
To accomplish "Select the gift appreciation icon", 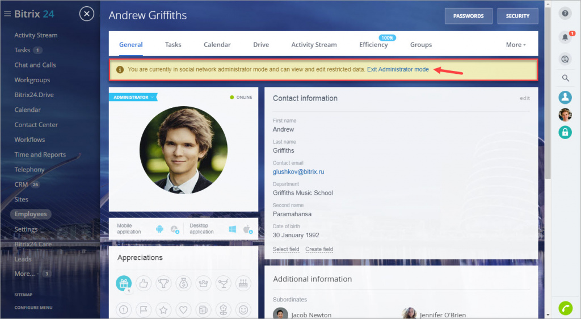I will (x=124, y=283).
